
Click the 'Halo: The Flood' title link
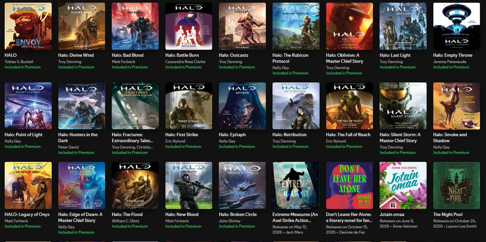coord(127,214)
